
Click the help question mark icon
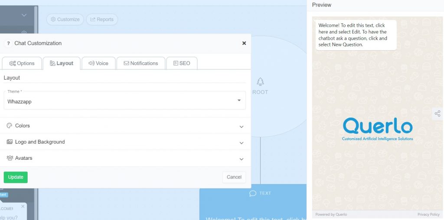(x=9, y=44)
